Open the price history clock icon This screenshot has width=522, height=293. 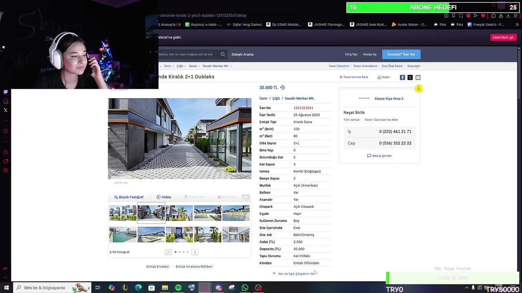click(x=282, y=87)
